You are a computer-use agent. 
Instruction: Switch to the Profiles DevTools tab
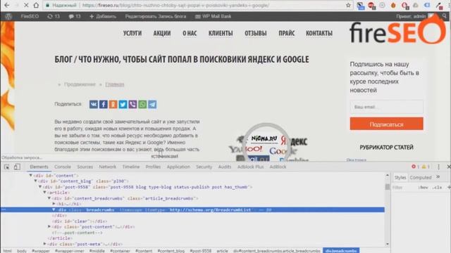click(x=153, y=167)
